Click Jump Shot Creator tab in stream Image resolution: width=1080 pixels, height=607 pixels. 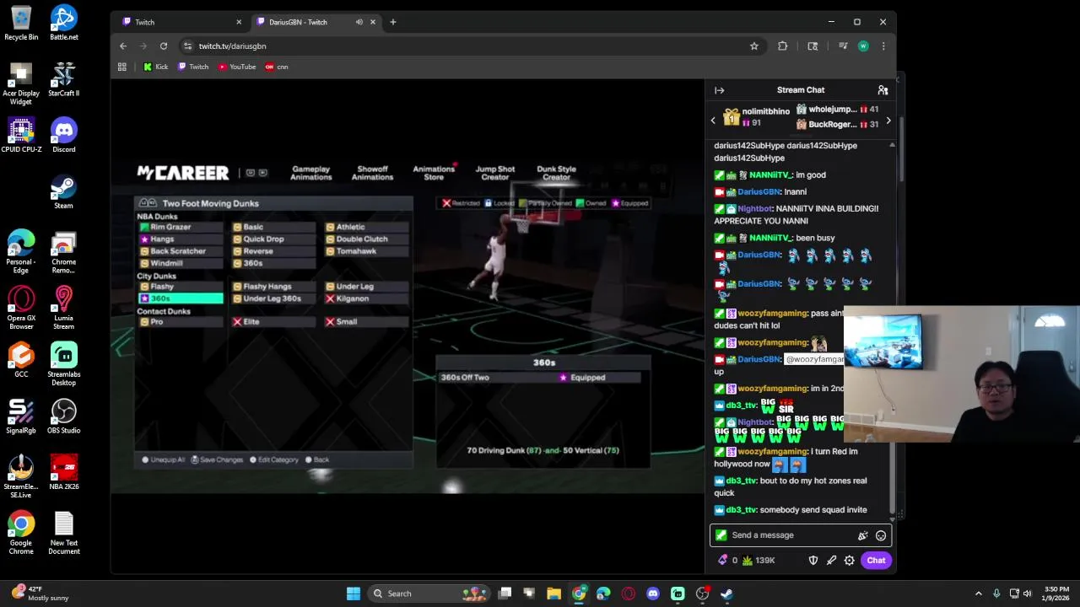[x=495, y=173]
